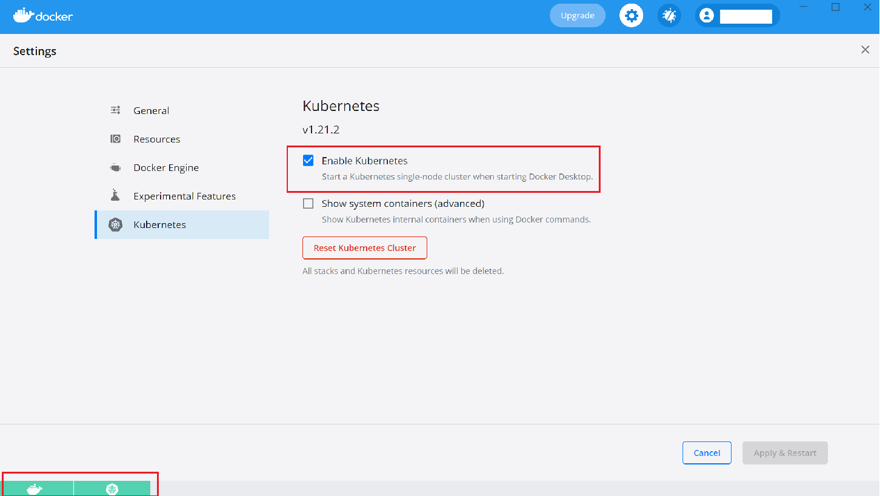Click the Upgrade button

tap(578, 16)
